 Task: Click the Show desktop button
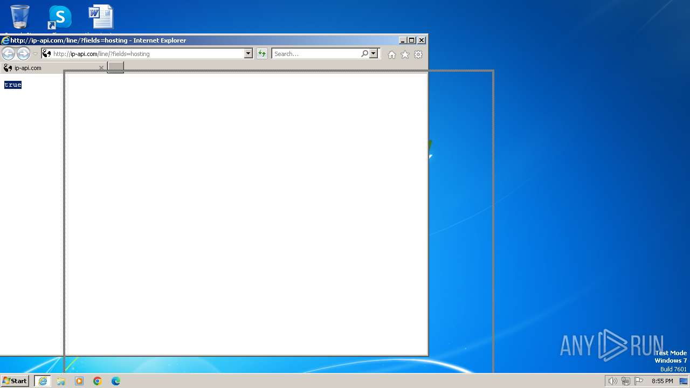coord(684,381)
